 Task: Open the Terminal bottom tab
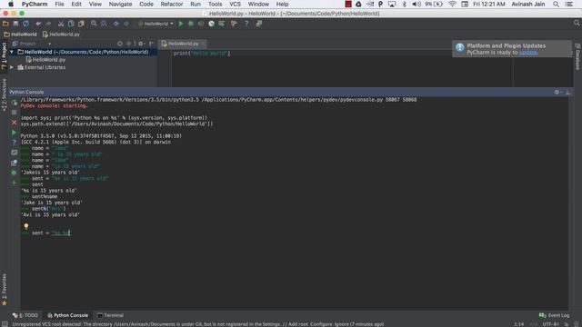click(x=110, y=315)
